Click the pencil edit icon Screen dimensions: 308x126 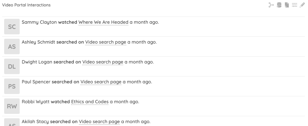pyautogui.click(x=302, y=5)
